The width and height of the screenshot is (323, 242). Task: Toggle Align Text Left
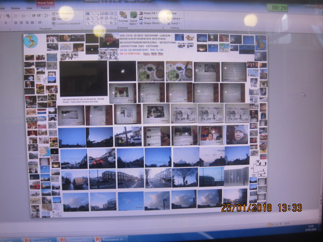pyautogui.click(x=16, y=23)
